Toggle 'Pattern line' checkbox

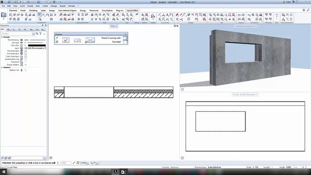click(x=26, y=70)
